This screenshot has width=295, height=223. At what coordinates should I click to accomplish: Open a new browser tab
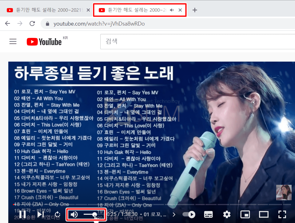pyautogui.click(x=195, y=10)
